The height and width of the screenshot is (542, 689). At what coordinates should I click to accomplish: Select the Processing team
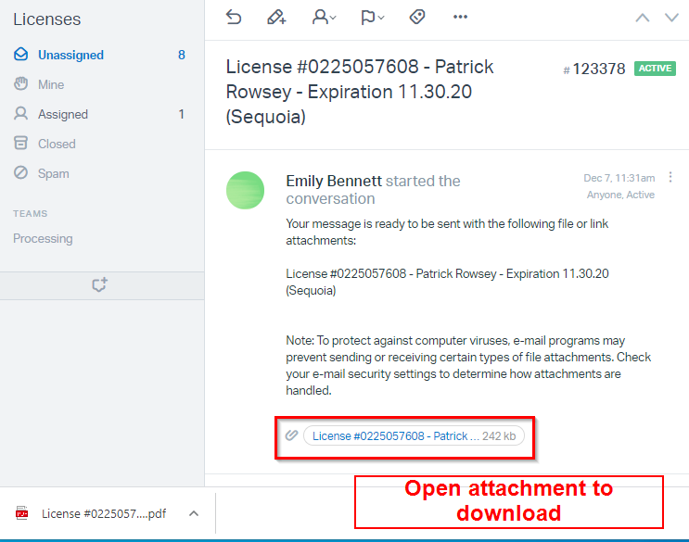click(x=43, y=238)
